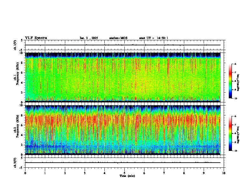The height and width of the screenshot is (194, 252).
Task: Click the "Time (min)" x-axis label
Action: click(127, 176)
